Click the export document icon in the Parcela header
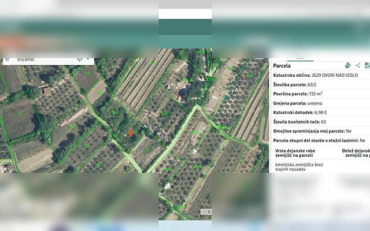Viewport: 370px width, 231px height. 367,65
